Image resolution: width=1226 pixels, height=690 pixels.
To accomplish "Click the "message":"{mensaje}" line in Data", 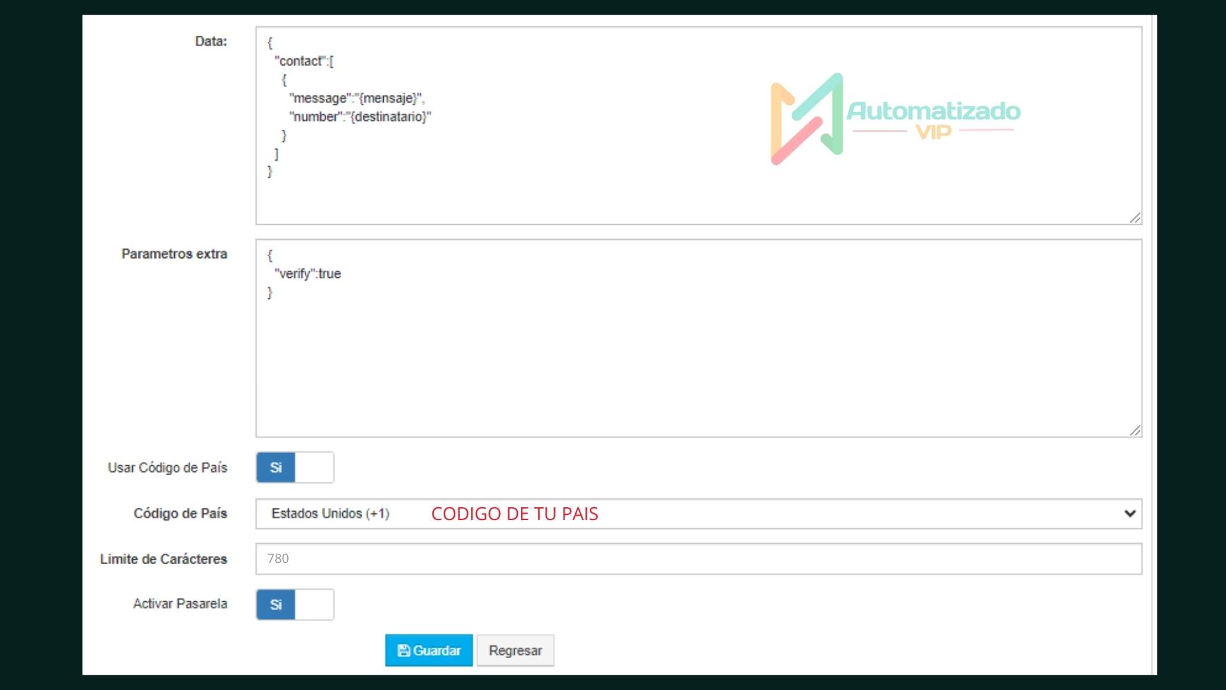I will [356, 98].
